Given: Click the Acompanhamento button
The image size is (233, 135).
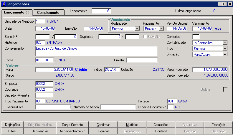Looking at the screenshot, I should tap(72, 131).
